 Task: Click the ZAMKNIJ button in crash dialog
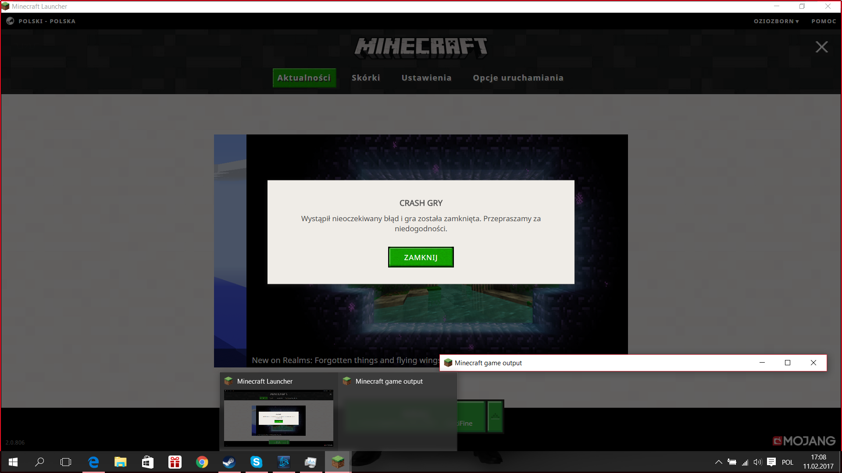[421, 258]
